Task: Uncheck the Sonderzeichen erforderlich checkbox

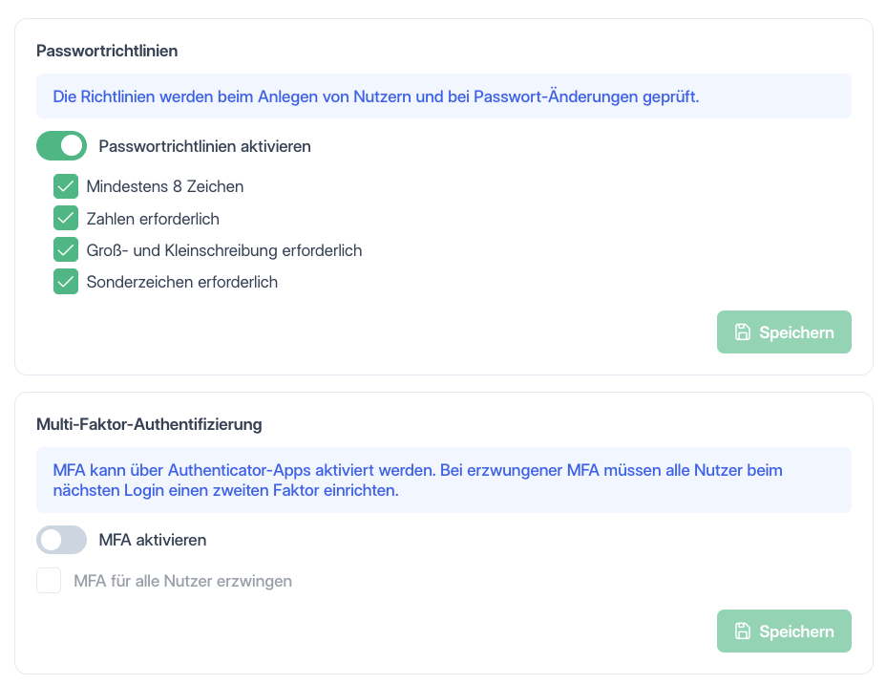Action: point(66,282)
